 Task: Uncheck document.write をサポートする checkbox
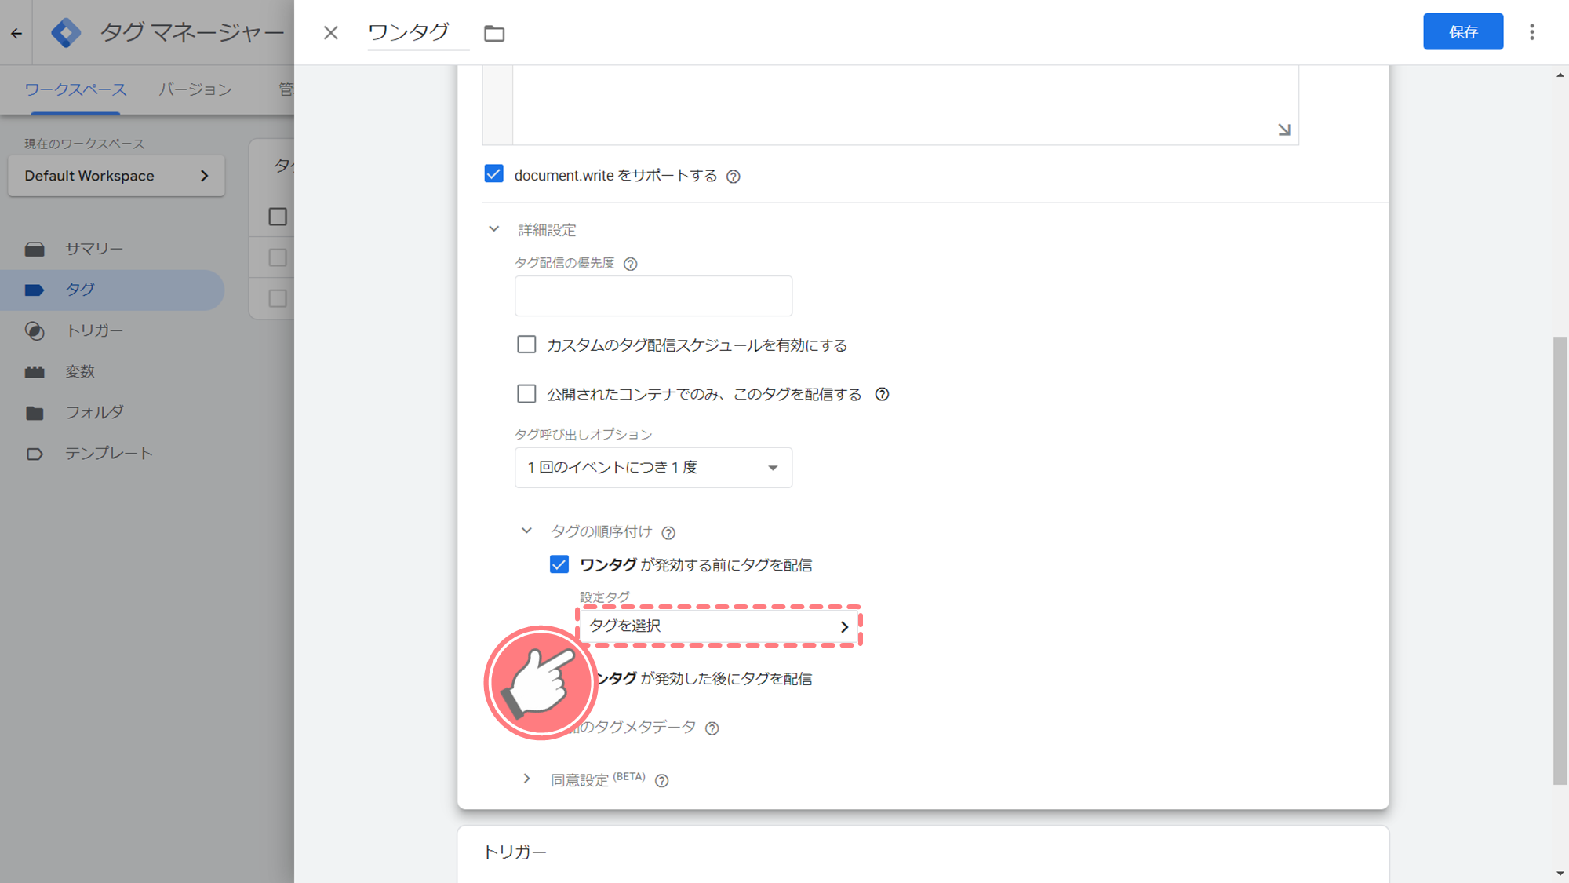[493, 173]
